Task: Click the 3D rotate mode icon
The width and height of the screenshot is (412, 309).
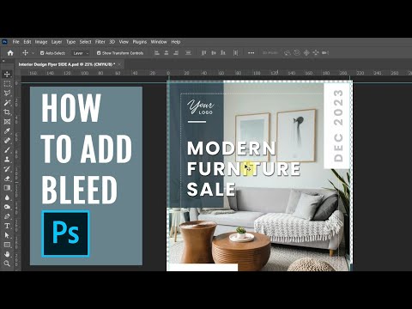Action: (287, 53)
